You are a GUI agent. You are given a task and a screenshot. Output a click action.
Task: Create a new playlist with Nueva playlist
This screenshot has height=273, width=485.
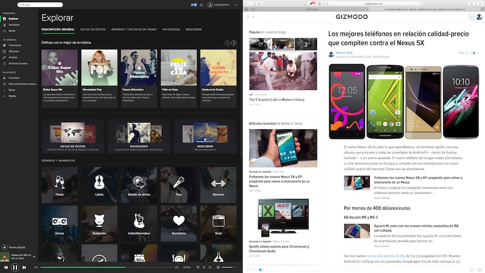pyautogui.click(x=13, y=248)
